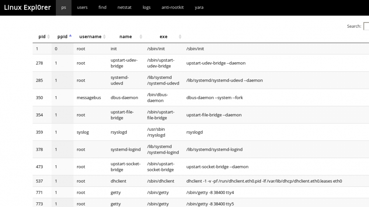Viewport: 369px width, 207px height.
Task: Sort by name column sort arrows
Action: pos(141,37)
